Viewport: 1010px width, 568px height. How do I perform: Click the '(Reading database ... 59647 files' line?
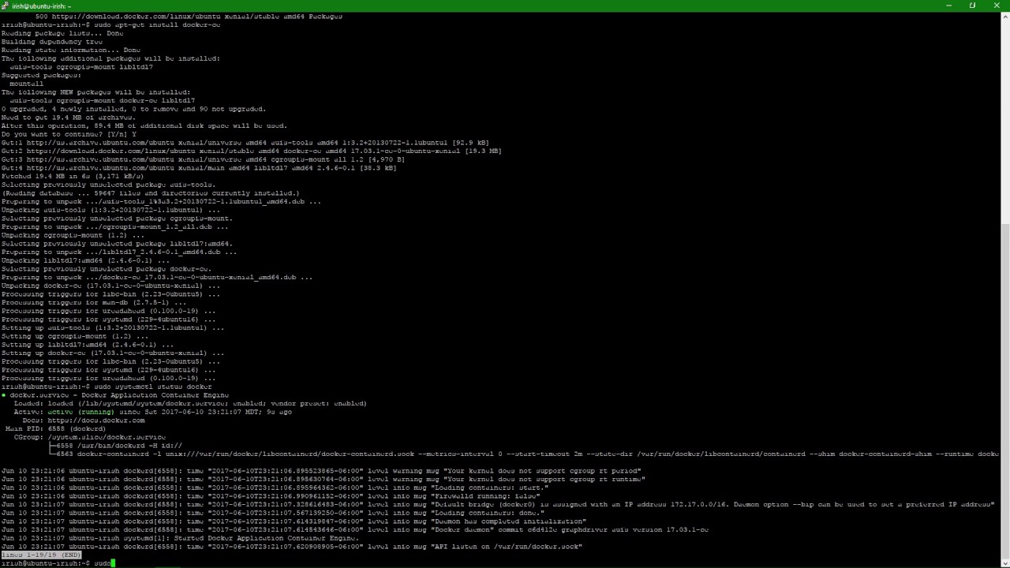click(151, 193)
